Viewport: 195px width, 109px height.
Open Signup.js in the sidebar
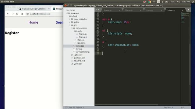tap(83, 37)
